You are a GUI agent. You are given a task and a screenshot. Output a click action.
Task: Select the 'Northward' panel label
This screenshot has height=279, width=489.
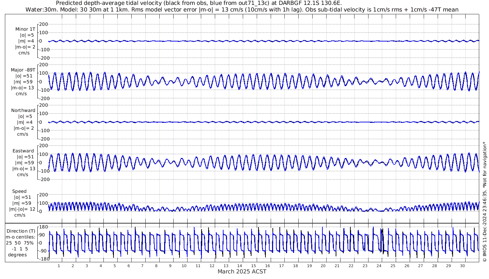point(23,110)
